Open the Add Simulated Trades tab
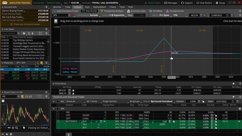Screen dimensions: 242x136 (66, 11)
